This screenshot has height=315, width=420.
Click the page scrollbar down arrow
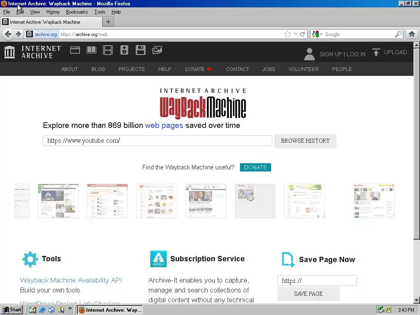click(417, 300)
